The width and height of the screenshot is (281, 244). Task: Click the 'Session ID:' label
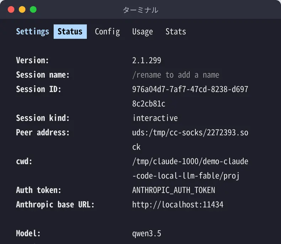[x=38, y=89]
